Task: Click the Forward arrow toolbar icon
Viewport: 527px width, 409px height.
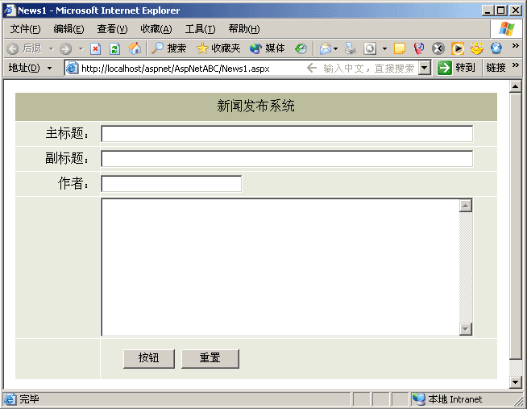Action: (65, 48)
